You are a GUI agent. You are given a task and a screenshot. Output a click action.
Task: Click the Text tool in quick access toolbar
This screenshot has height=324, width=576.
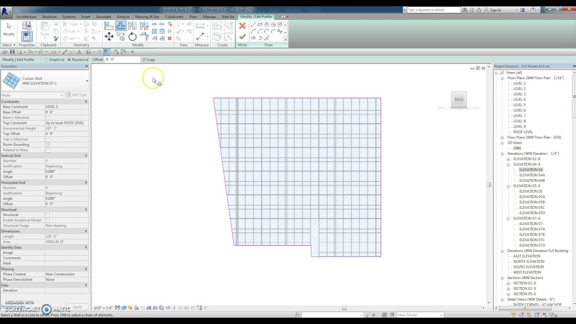point(79,52)
